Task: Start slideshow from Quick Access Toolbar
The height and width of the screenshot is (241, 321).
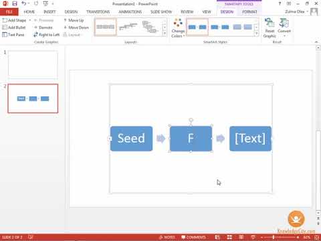Action: [45, 3]
